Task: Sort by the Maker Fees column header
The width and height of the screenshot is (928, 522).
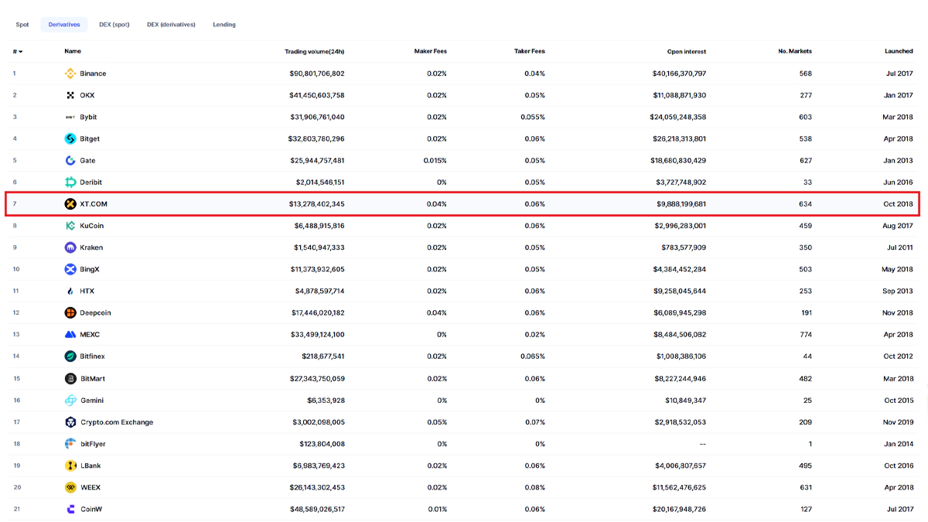Action: (431, 52)
